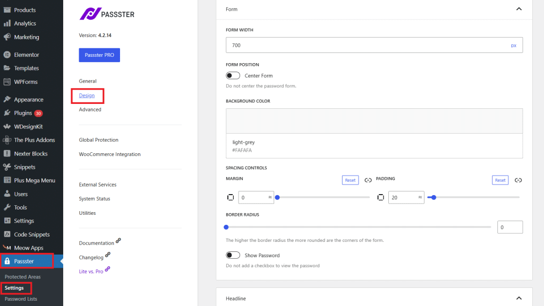Open the Design settings tab
Image resolution: width=544 pixels, height=306 pixels.
[x=87, y=95]
